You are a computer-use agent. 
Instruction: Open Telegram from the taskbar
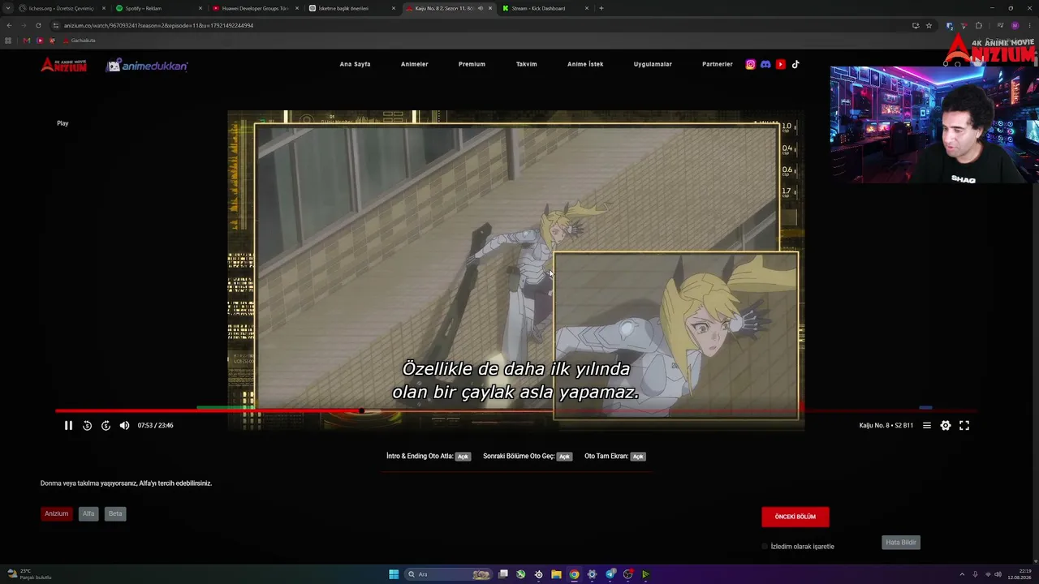tap(610, 574)
